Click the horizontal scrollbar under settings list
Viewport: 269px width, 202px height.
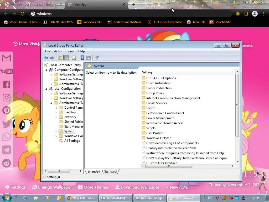169,166
